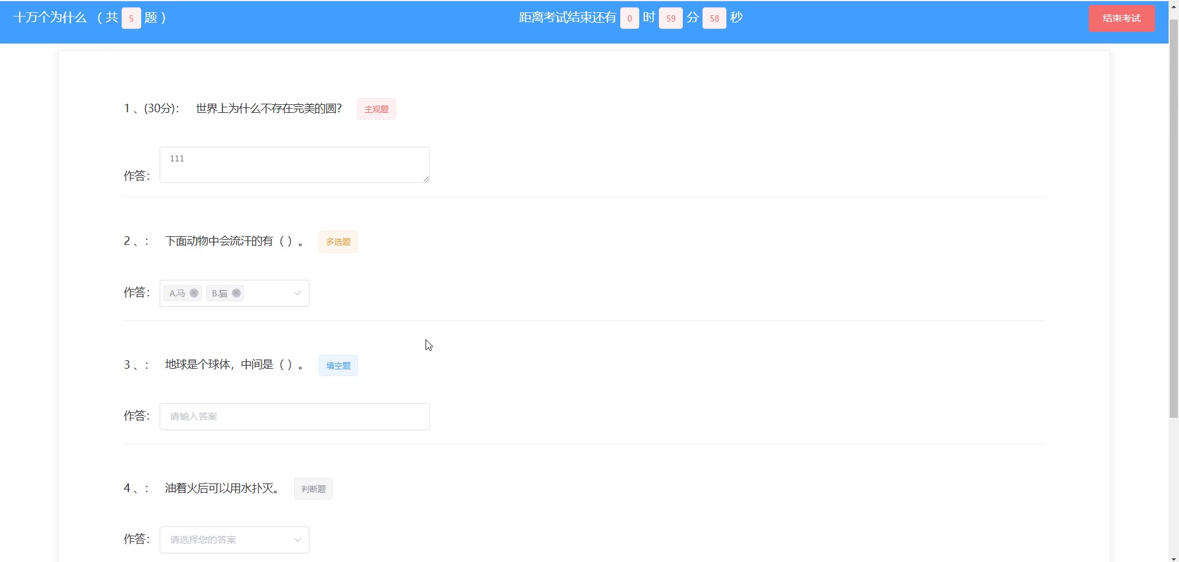The width and height of the screenshot is (1179, 562).
Task: Click the exam title 十万个为什么
Action: pyautogui.click(x=50, y=18)
